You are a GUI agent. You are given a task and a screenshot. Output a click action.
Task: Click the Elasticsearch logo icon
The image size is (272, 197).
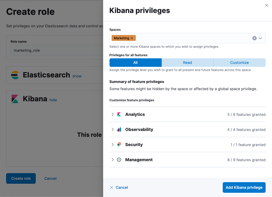pyautogui.click(x=15, y=75)
